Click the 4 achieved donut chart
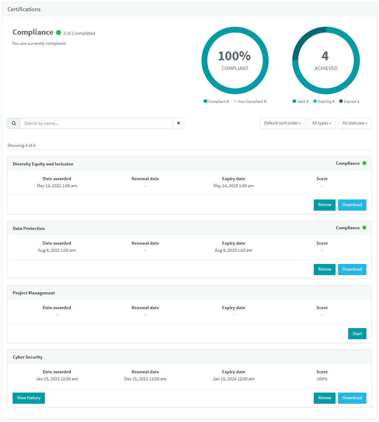 coord(326,61)
